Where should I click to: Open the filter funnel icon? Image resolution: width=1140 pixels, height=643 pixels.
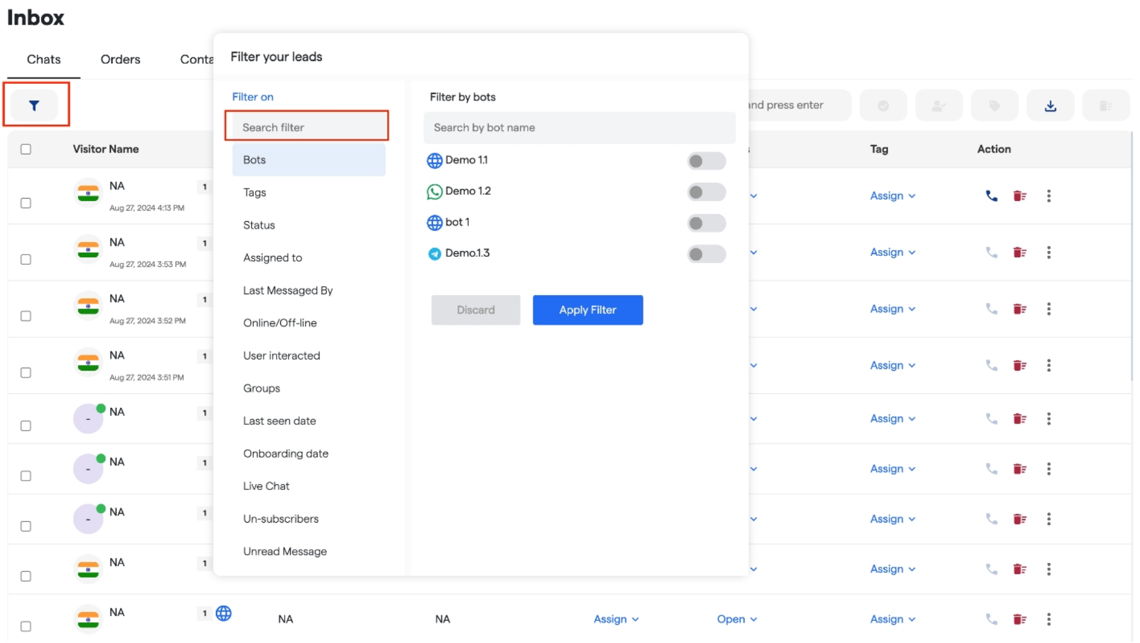click(x=34, y=105)
